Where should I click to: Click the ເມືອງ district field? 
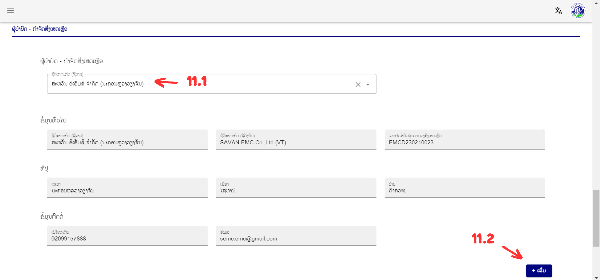pos(296,188)
